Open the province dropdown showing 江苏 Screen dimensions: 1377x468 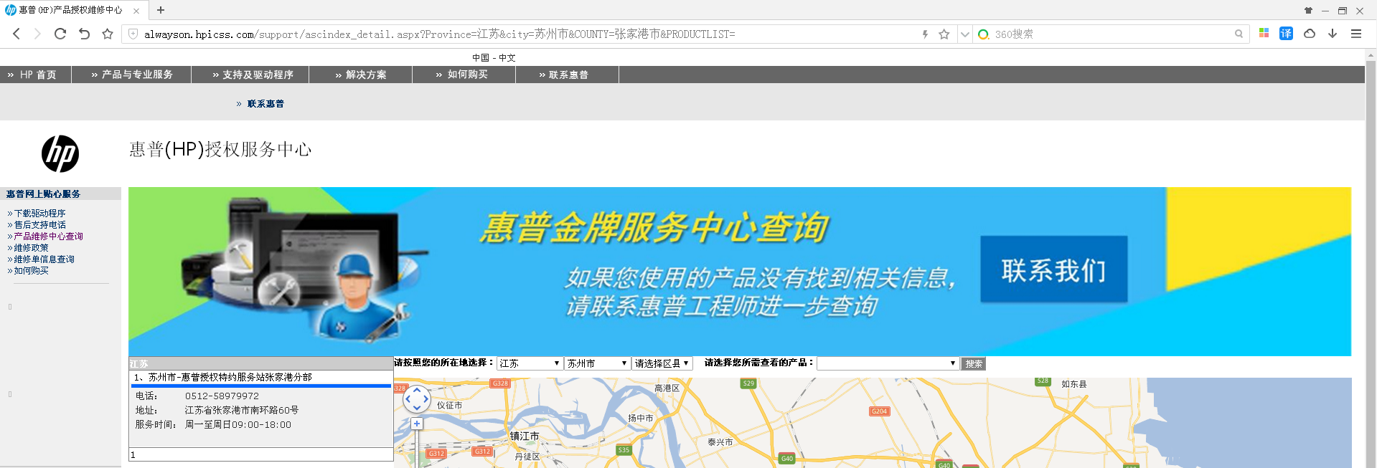529,363
